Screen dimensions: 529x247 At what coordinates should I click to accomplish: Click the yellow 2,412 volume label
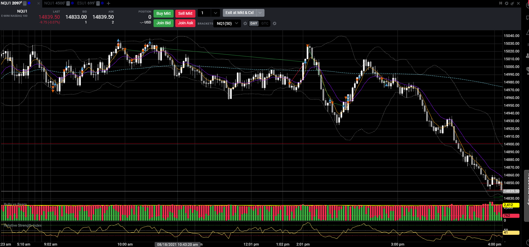(511, 205)
